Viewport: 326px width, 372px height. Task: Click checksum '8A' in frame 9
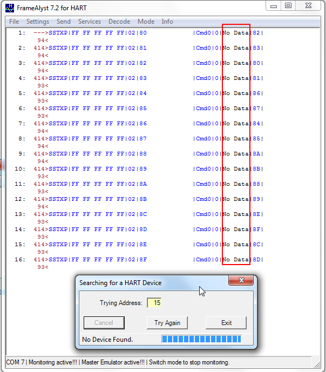click(256, 154)
